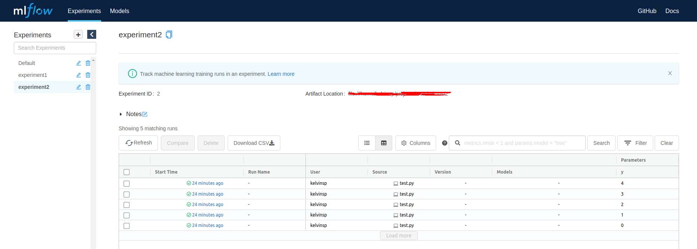Open the search help question-mark icon
Viewport: 697px width, 249px height.
[445, 143]
